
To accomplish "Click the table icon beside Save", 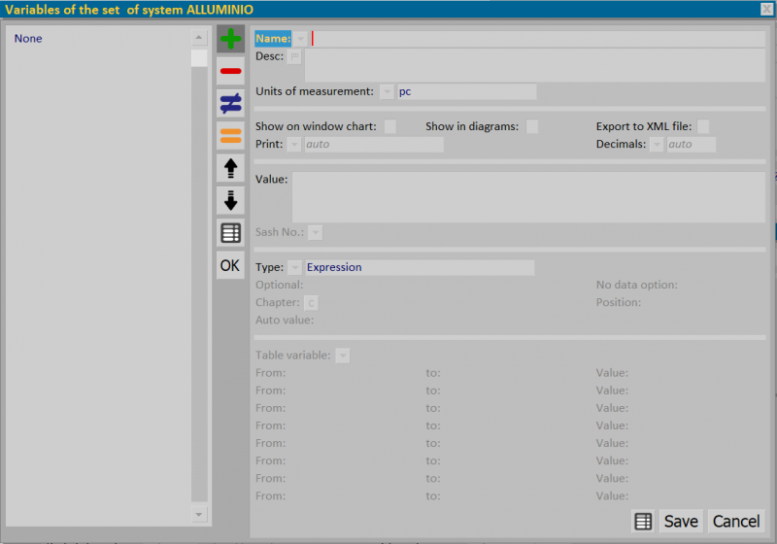I will pyautogui.click(x=643, y=522).
